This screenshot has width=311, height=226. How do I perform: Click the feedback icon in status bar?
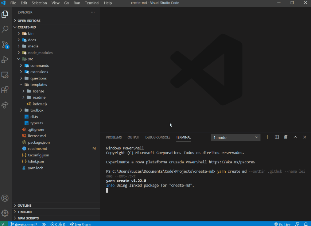[x=297, y=224]
